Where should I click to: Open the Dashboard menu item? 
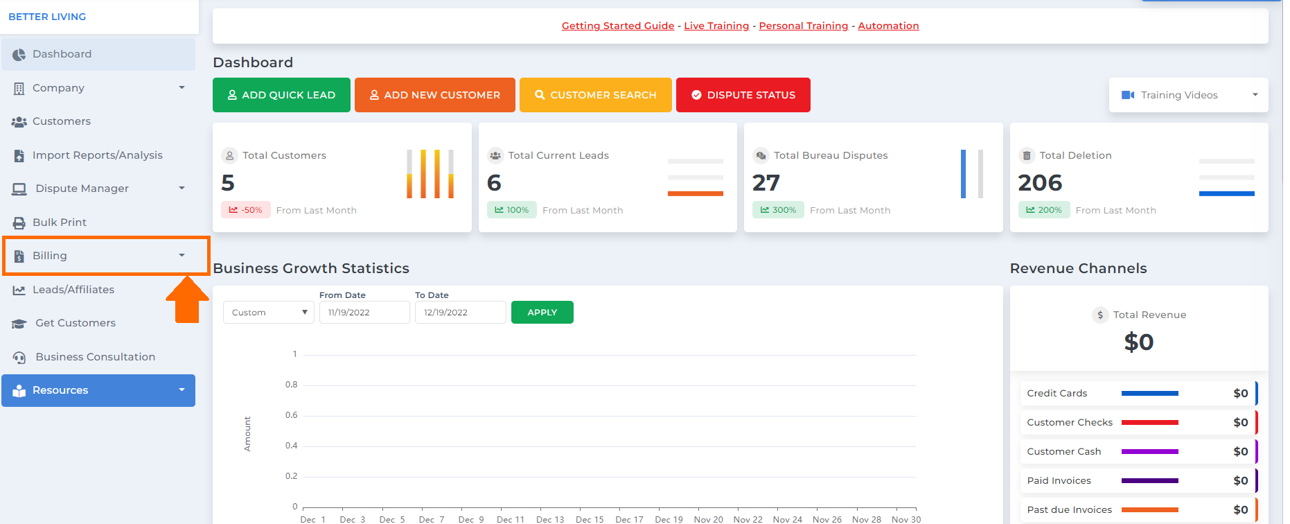(x=98, y=54)
